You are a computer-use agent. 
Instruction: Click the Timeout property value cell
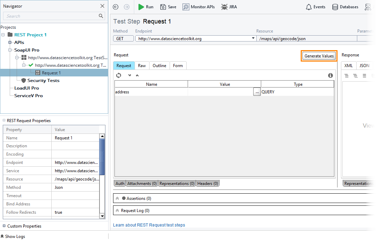[x=75, y=196]
